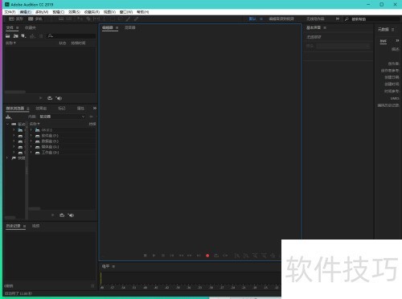The image size is (402, 299).
Task: Click the import file icon in Files panel
Action: 16,36
